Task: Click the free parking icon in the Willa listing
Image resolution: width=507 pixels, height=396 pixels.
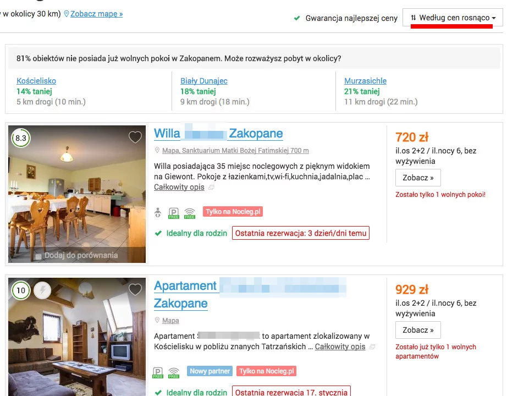Action: tap(174, 213)
